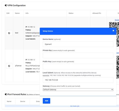Viewport: 119px width, 111px height.
Task: Toggle the Port Forward Rules switch icon
Action: click(x=6, y=94)
